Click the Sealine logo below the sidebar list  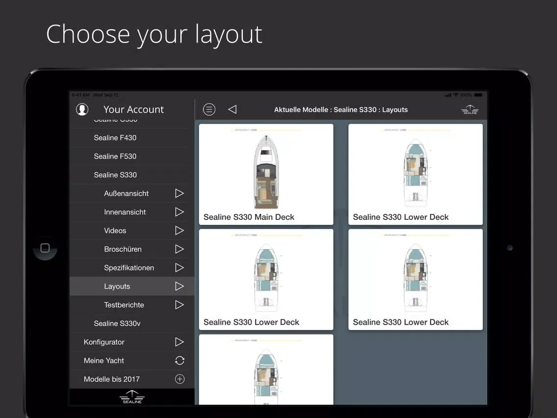point(132,397)
